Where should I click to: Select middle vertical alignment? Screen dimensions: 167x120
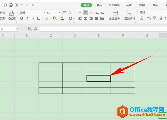point(85,13)
